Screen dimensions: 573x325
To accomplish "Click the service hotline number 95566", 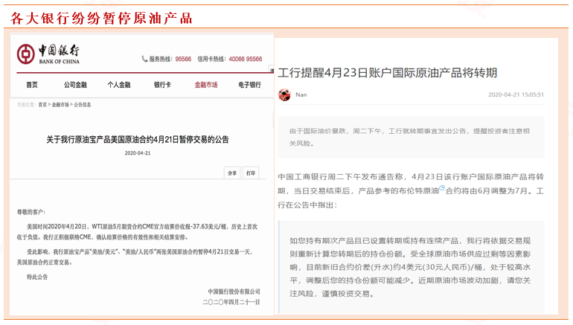I will [x=183, y=59].
